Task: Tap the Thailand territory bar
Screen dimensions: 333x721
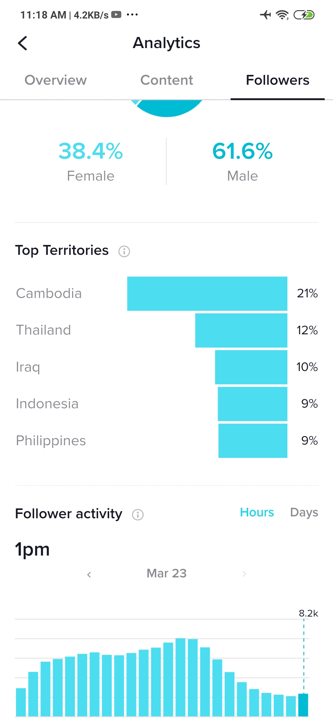Action: [241, 330]
